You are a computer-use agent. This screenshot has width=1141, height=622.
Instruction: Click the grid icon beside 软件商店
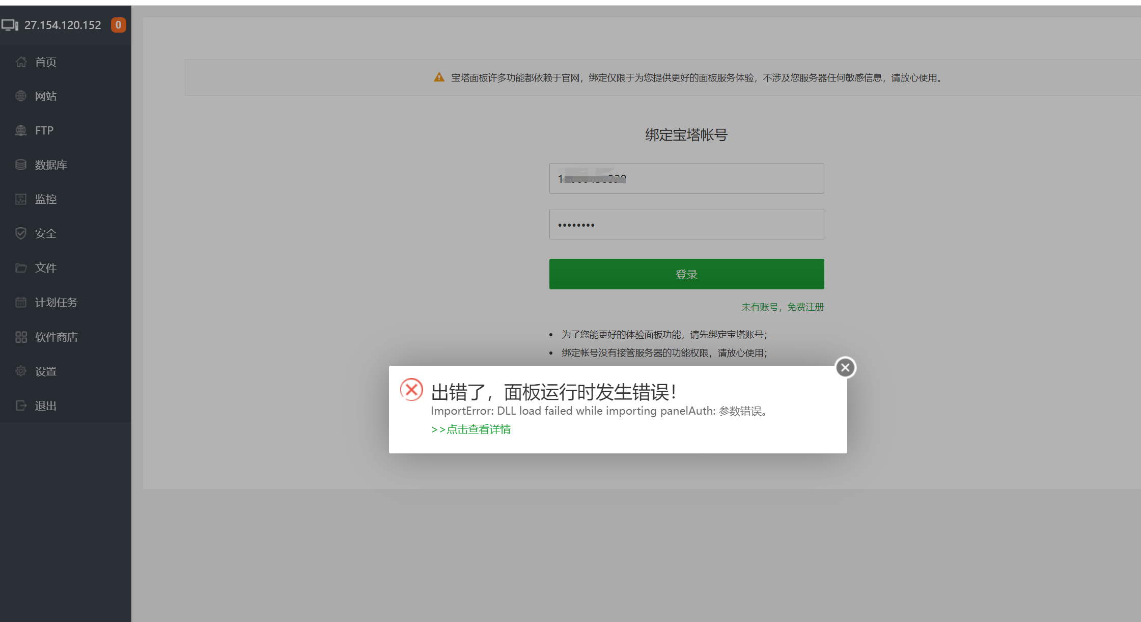pos(21,337)
